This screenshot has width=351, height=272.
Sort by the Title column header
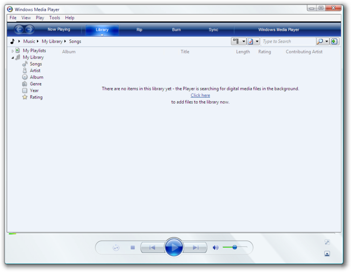pos(185,52)
